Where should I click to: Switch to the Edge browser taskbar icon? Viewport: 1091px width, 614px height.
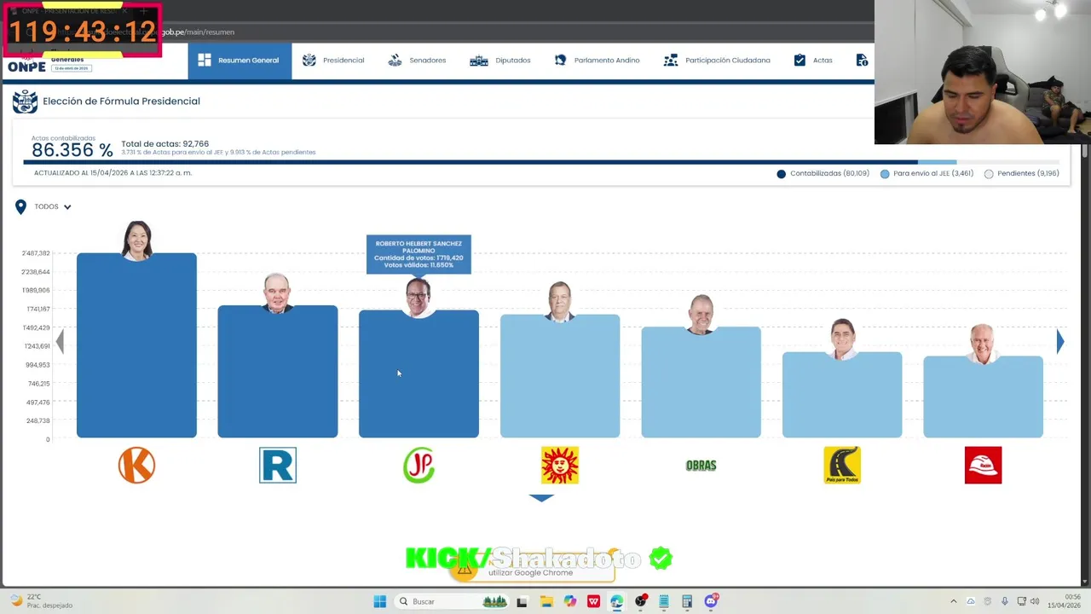(x=616, y=601)
